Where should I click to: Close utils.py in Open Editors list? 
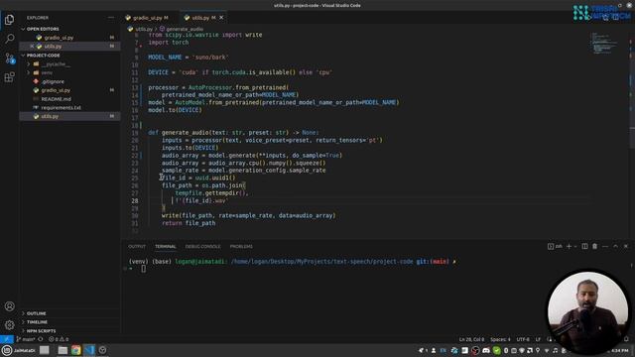coord(32,47)
